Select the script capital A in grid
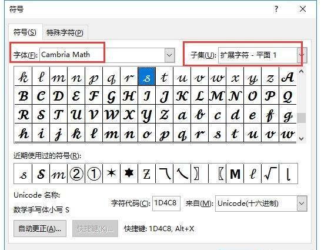 287,76
